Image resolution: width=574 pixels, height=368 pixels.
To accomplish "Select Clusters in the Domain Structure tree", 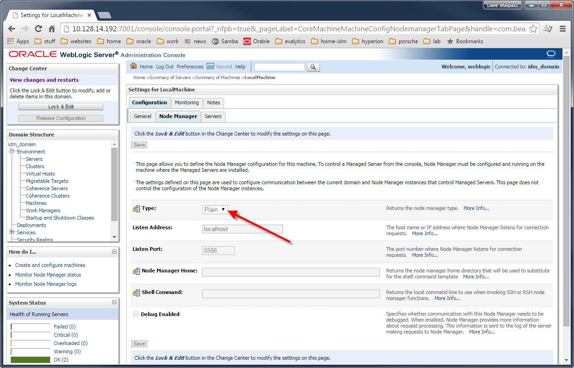I will (35, 166).
